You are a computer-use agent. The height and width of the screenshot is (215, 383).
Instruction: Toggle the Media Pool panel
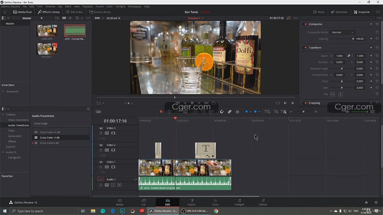pyautogui.click(x=22, y=12)
